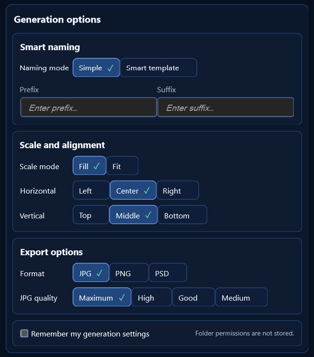Click the 'Vertical' label
This screenshot has height=357, width=314.
point(32,216)
